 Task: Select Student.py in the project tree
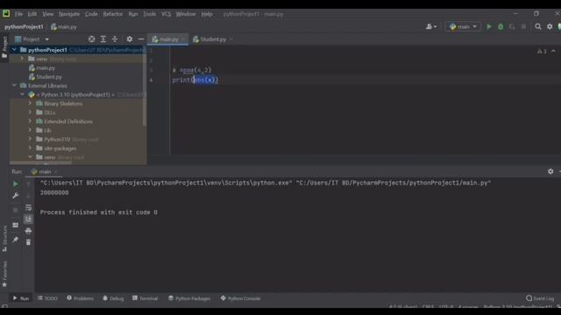coord(49,77)
